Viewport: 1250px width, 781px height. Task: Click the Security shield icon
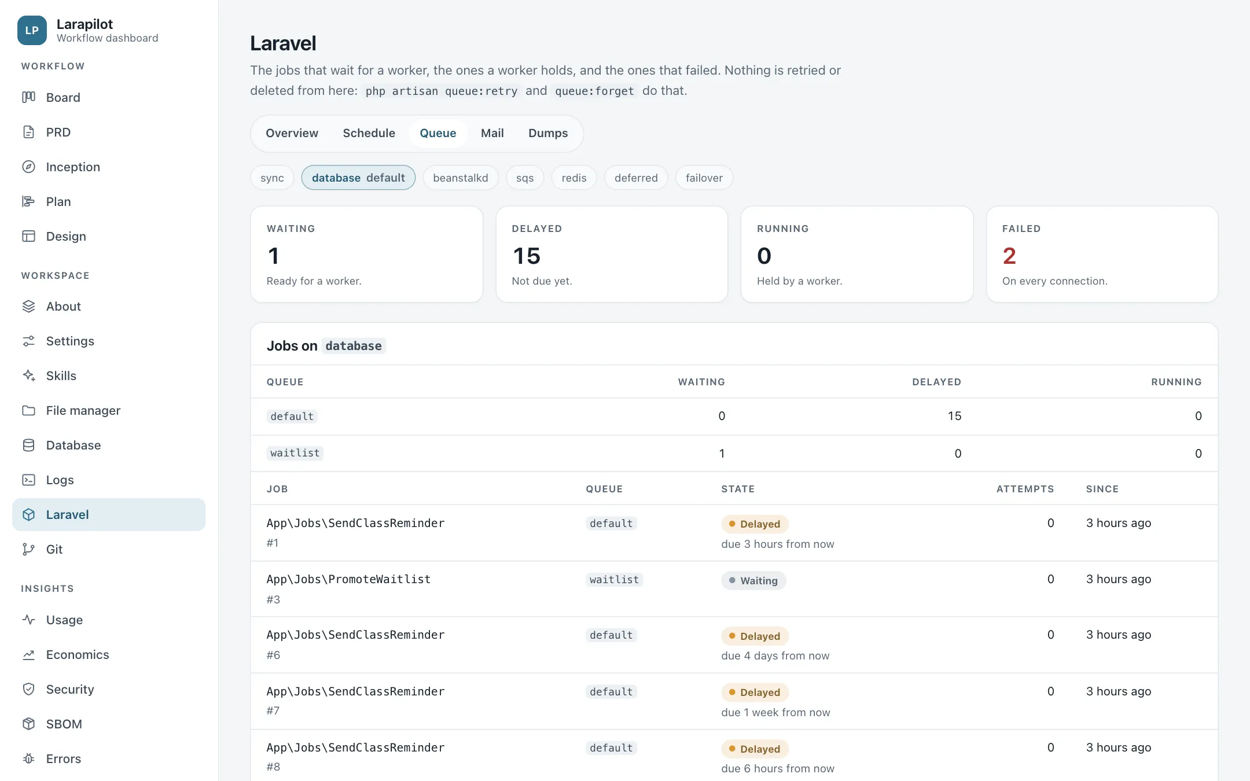click(28, 689)
